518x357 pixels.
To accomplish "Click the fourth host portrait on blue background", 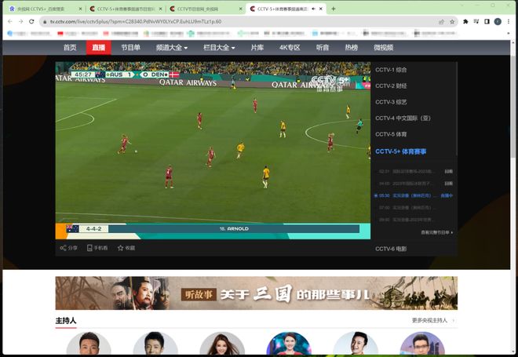I will point(289,344).
